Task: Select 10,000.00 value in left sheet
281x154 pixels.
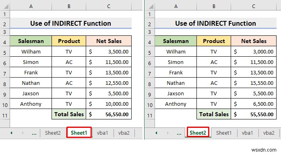Action: pyautogui.click(x=109, y=104)
